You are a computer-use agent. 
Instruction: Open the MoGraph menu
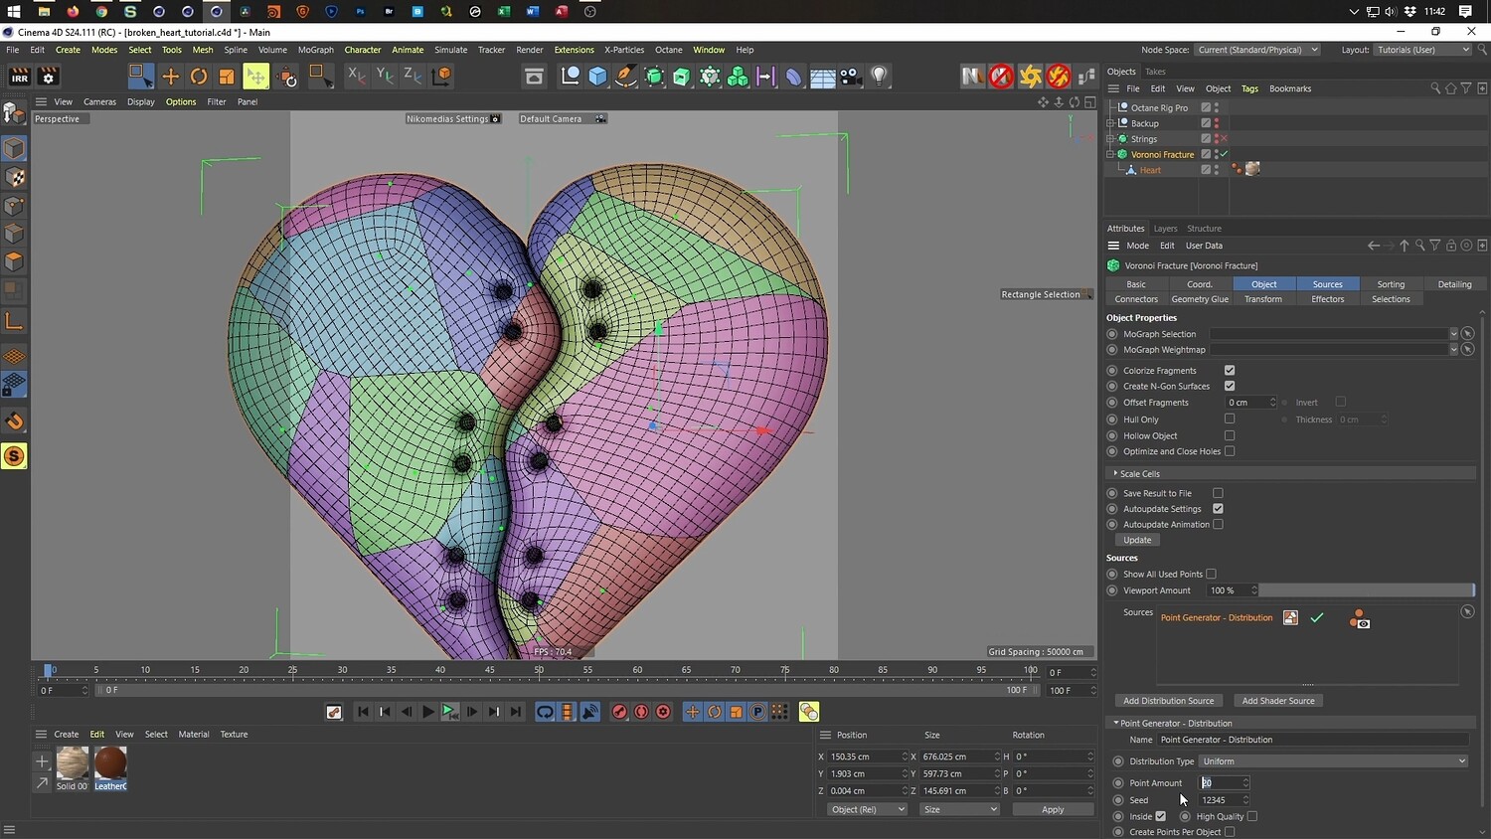point(315,50)
